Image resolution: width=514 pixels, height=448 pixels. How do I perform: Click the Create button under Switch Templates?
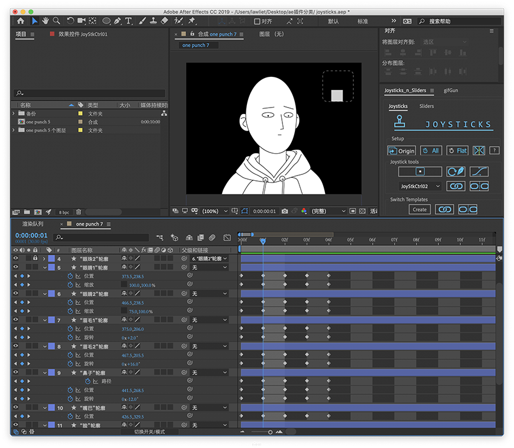(419, 209)
